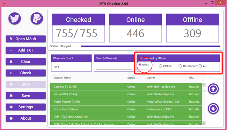Move channel down with the down arrow icon

pyautogui.click(x=213, y=108)
